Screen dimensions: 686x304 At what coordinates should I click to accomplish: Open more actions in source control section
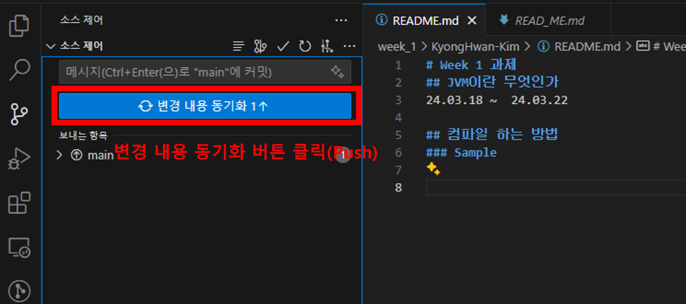click(x=349, y=46)
